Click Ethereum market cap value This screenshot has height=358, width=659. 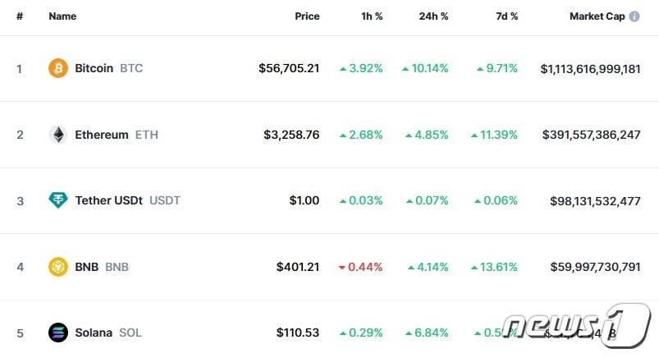[x=591, y=135]
